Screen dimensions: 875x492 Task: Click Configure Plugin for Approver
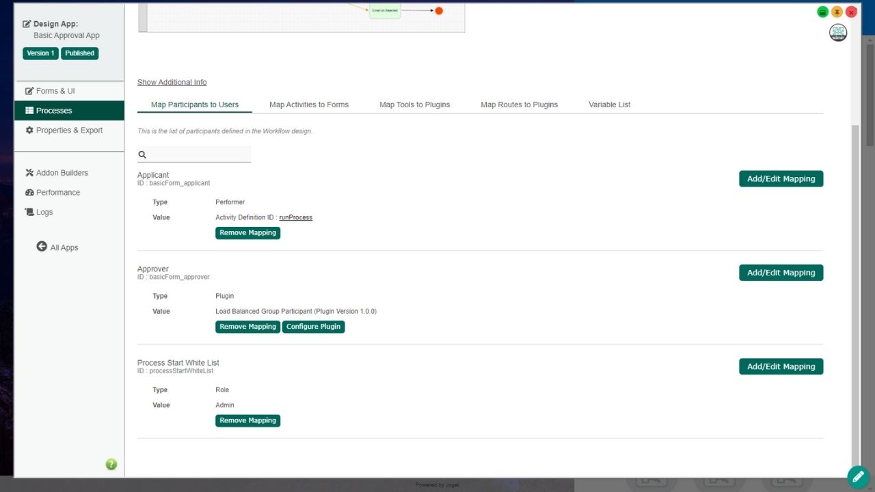[313, 327]
